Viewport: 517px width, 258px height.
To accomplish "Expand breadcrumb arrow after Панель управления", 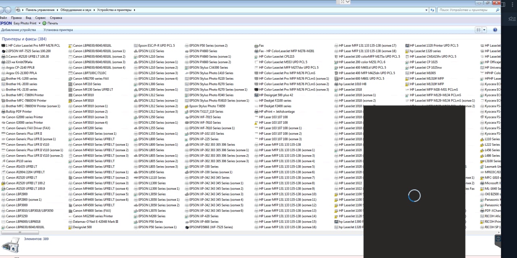I will pyautogui.click(x=57, y=10).
